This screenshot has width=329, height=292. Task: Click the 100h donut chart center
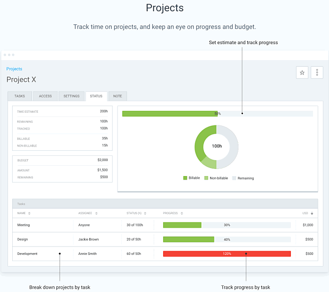(x=217, y=146)
